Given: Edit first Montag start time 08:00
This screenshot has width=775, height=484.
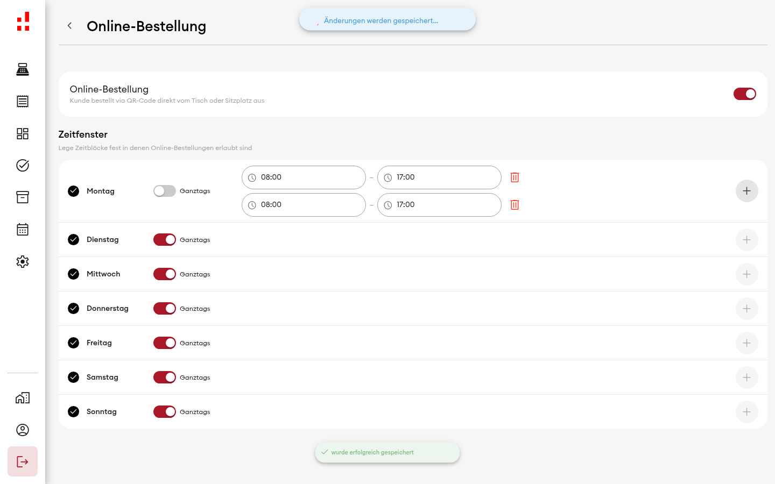Looking at the screenshot, I should click(x=304, y=177).
